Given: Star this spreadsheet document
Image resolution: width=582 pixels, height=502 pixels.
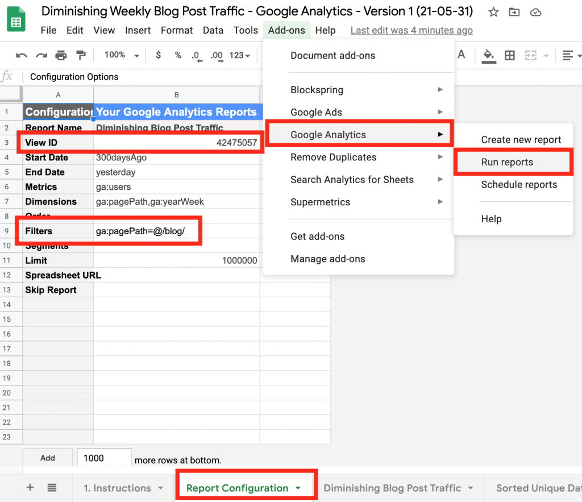Looking at the screenshot, I should click(493, 13).
